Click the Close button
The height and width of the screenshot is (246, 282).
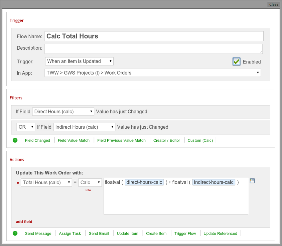click(x=274, y=5)
